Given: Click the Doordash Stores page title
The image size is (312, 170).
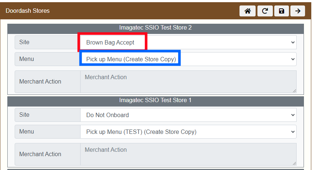Looking at the screenshot, I should (x=27, y=11).
